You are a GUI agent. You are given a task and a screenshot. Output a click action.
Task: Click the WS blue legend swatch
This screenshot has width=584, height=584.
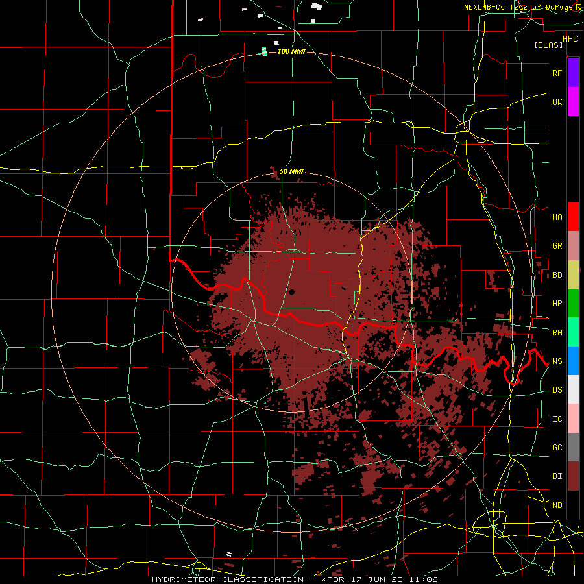[x=573, y=361]
